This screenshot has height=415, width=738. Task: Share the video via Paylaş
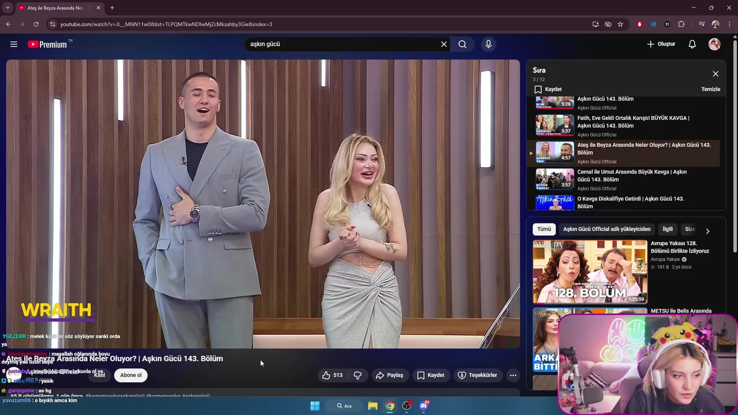point(389,375)
